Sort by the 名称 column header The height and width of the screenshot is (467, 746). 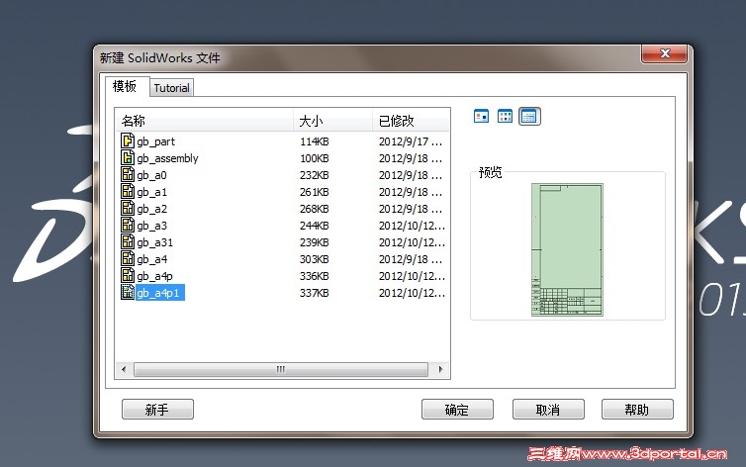pyautogui.click(x=205, y=121)
